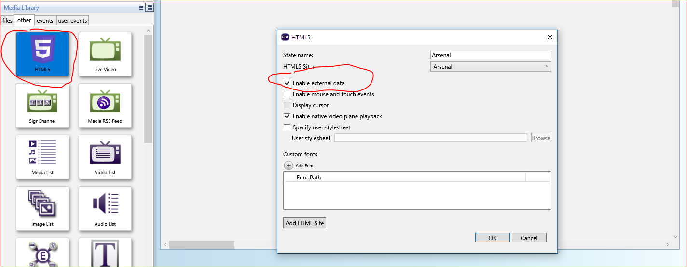687x267 pixels.
Task: Select the HTML5 media item
Action: tap(42, 54)
